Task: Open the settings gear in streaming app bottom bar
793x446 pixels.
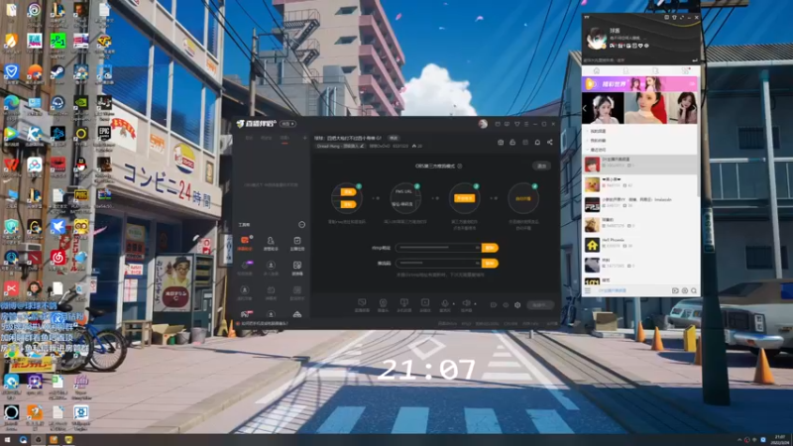Action: point(517,305)
